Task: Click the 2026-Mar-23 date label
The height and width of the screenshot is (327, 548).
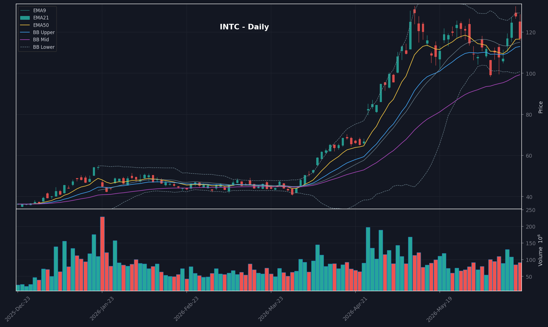Action: [271, 309]
